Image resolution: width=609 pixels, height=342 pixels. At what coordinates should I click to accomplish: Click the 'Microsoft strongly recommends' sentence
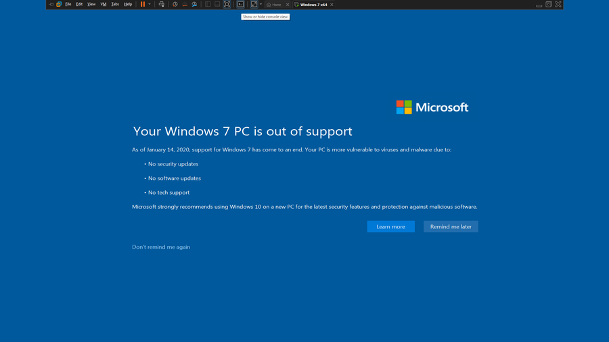pos(304,207)
